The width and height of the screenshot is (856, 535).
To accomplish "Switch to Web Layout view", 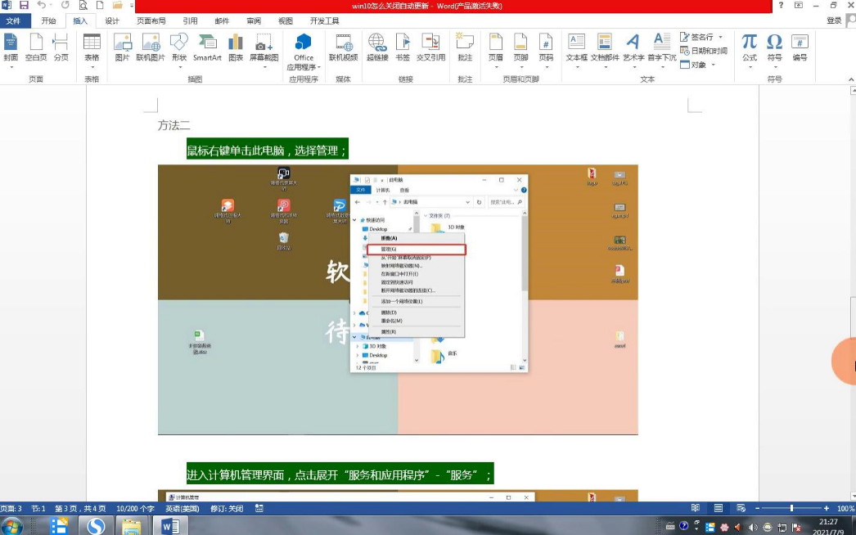I will (x=741, y=508).
